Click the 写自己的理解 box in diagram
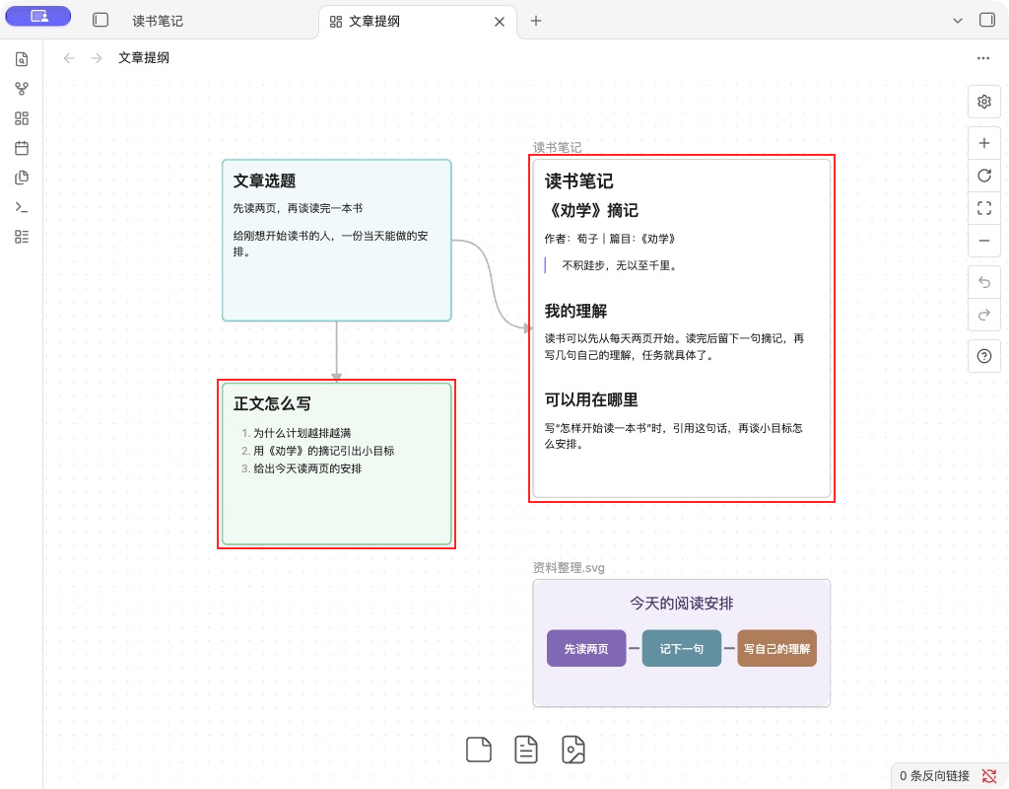Viewport: 1009px width, 789px height. pyautogui.click(x=776, y=648)
